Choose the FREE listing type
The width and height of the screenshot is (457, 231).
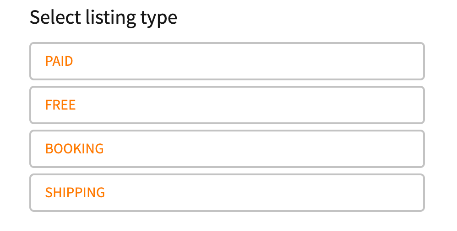(x=227, y=105)
